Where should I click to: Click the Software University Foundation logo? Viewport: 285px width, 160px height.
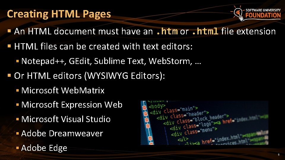[x=256, y=13]
